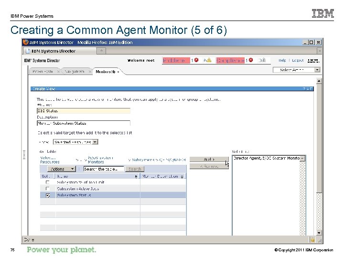344x258 pixels.
Task: Open the browser tab list dropdown
Action: [x=320, y=51]
